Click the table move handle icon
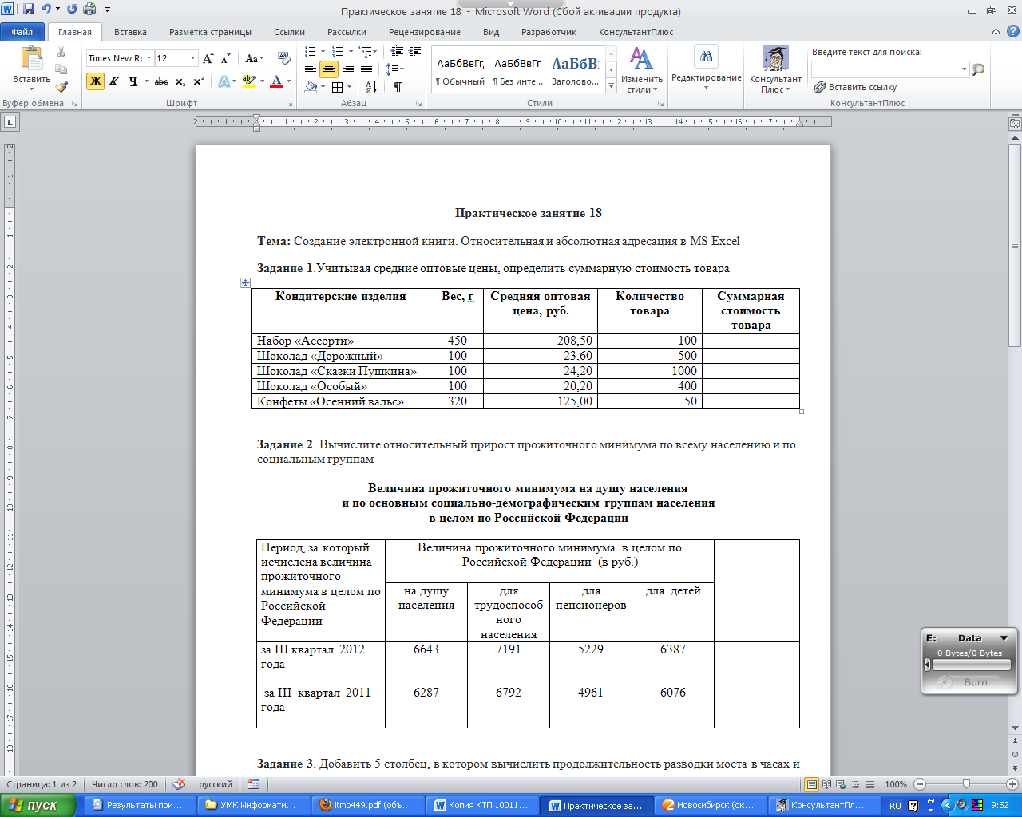This screenshot has width=1022, height=817. click(245, 282)
